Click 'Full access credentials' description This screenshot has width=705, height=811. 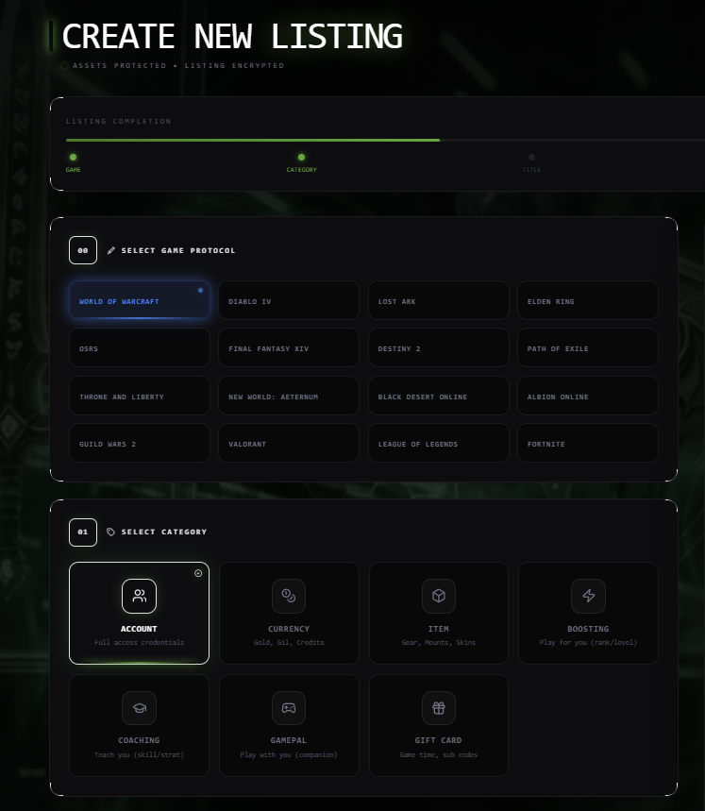click(x=139, y=642)
